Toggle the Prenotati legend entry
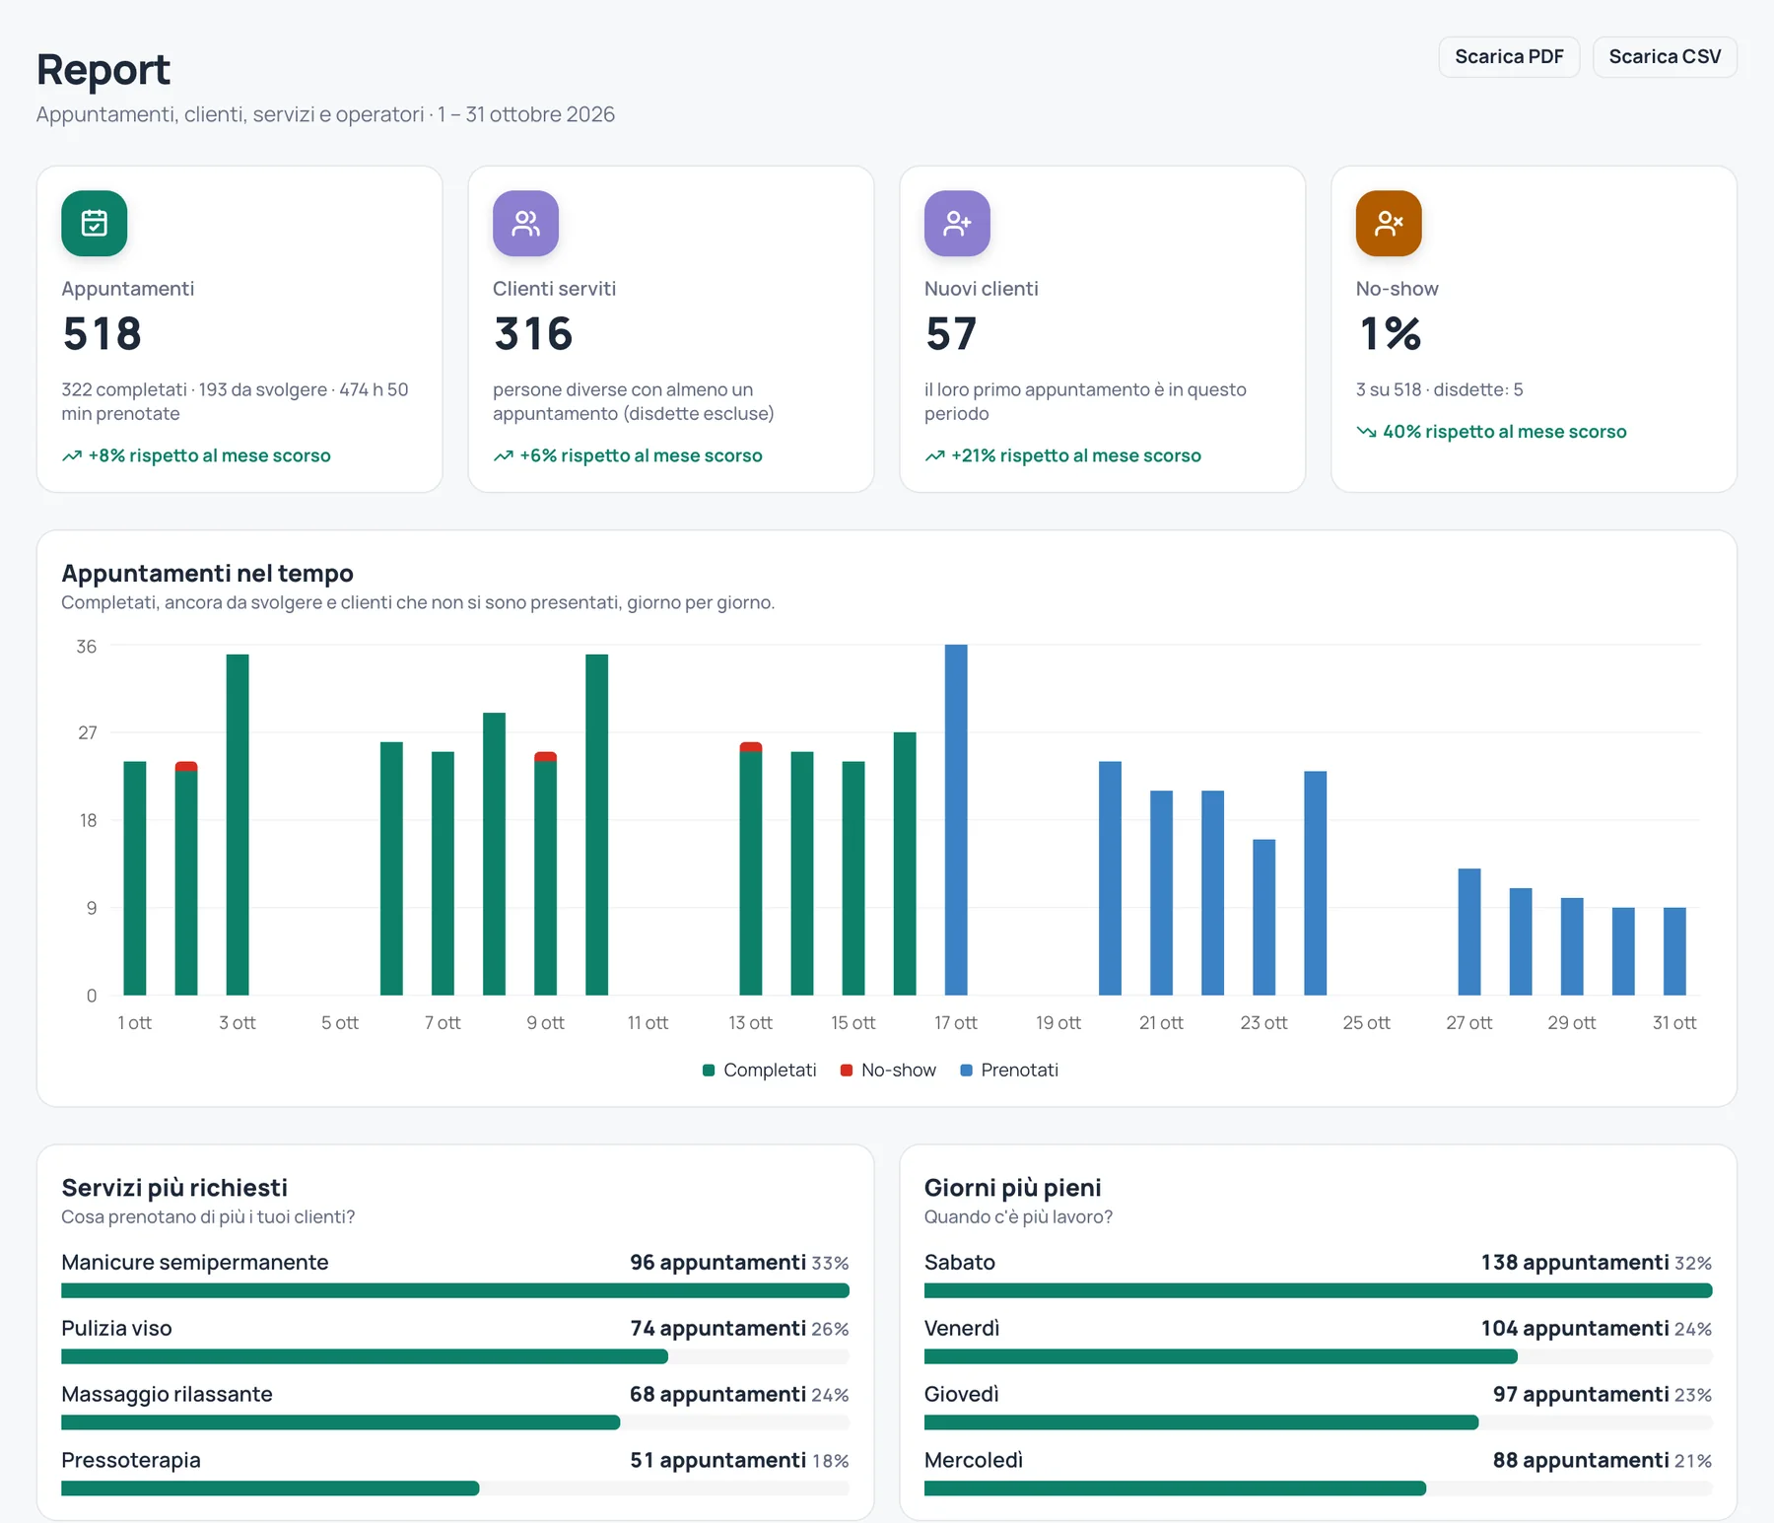 click(1009, 1070)
